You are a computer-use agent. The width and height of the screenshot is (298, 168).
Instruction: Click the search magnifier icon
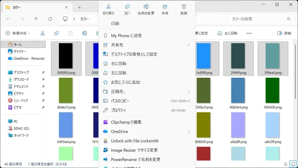click(289, 19)
